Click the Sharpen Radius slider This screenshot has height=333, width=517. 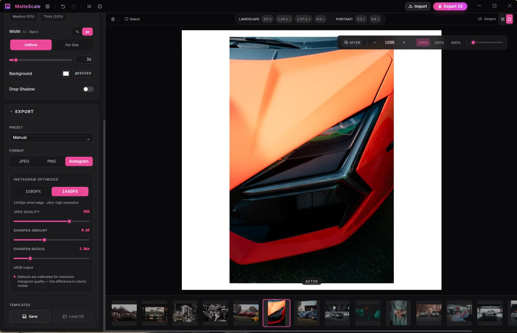[x=51, y=258]
